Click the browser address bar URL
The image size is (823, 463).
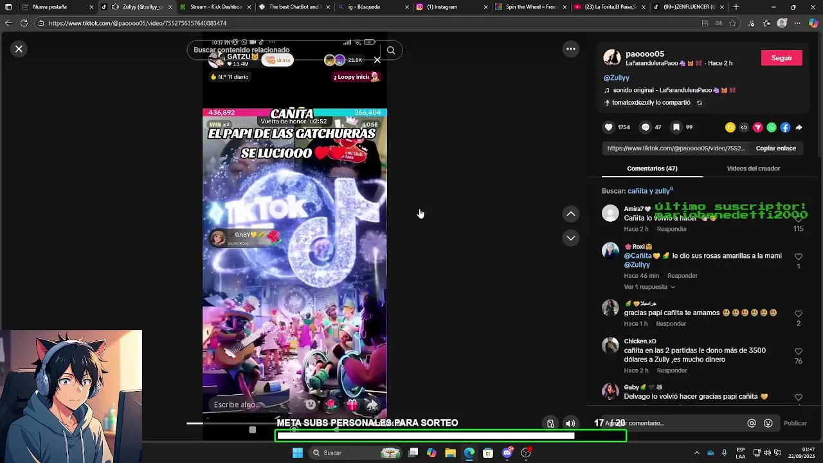point(138,23)
